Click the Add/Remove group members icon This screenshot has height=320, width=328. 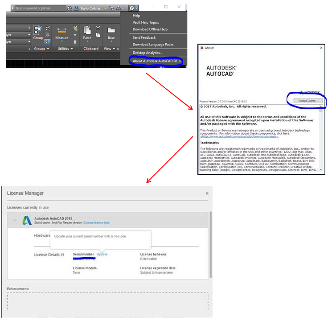click(x=48, y=35)
